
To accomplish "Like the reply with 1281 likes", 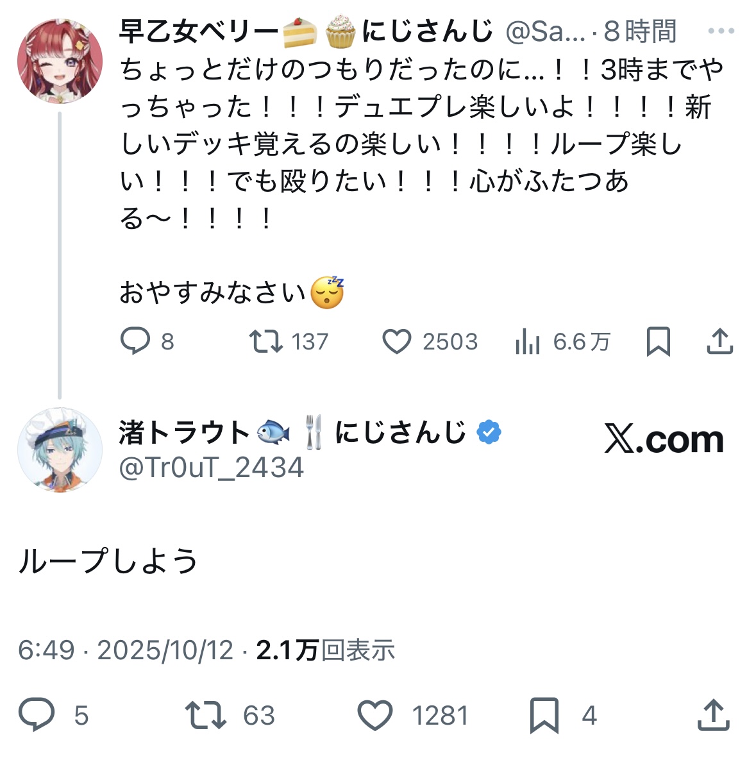I will tap(375, 715).
